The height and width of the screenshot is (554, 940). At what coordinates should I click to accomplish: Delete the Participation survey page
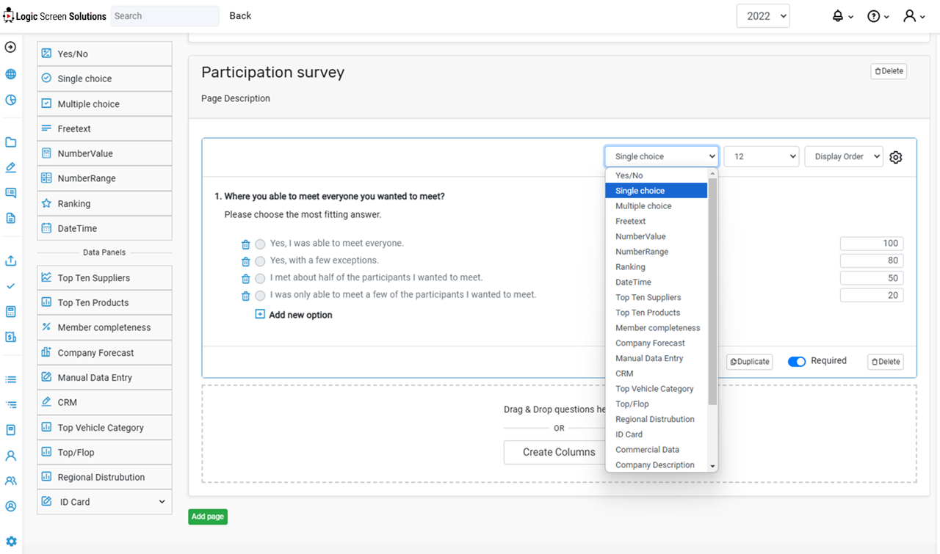(x=889, y=71)
